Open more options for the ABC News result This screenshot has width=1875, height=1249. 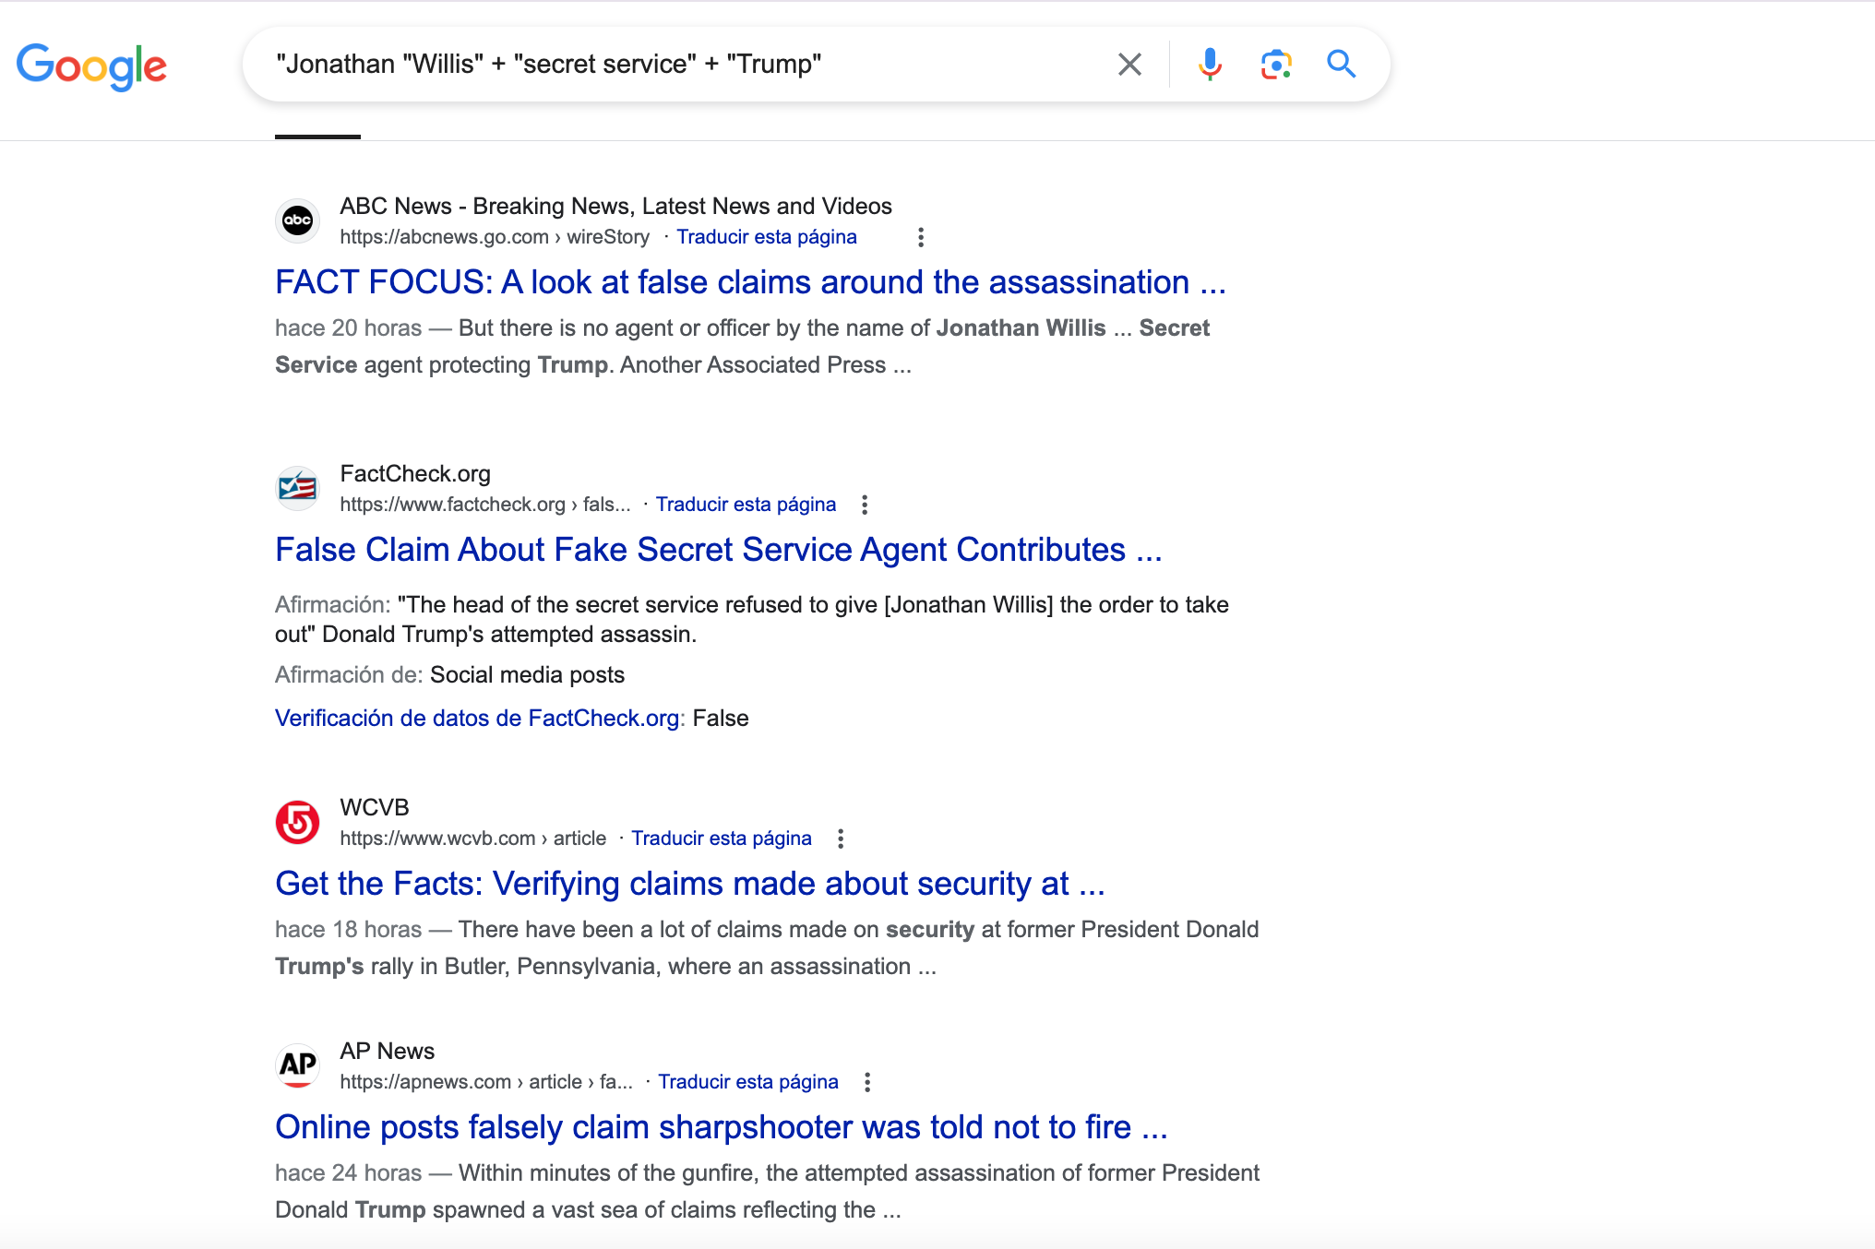point(920,237)
